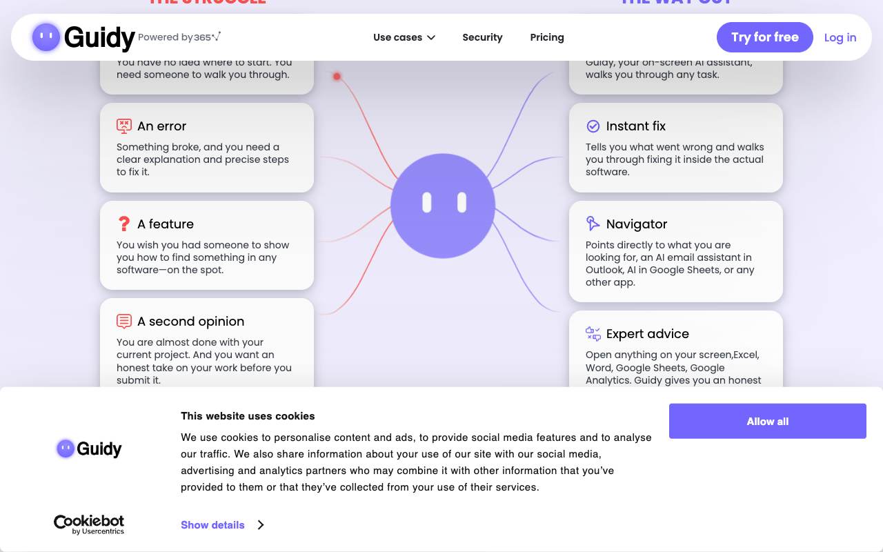The height and width of the screenshot is (552, 883).
Task: Click the Expert advice thumbs icon
Action: coord(593,334)
